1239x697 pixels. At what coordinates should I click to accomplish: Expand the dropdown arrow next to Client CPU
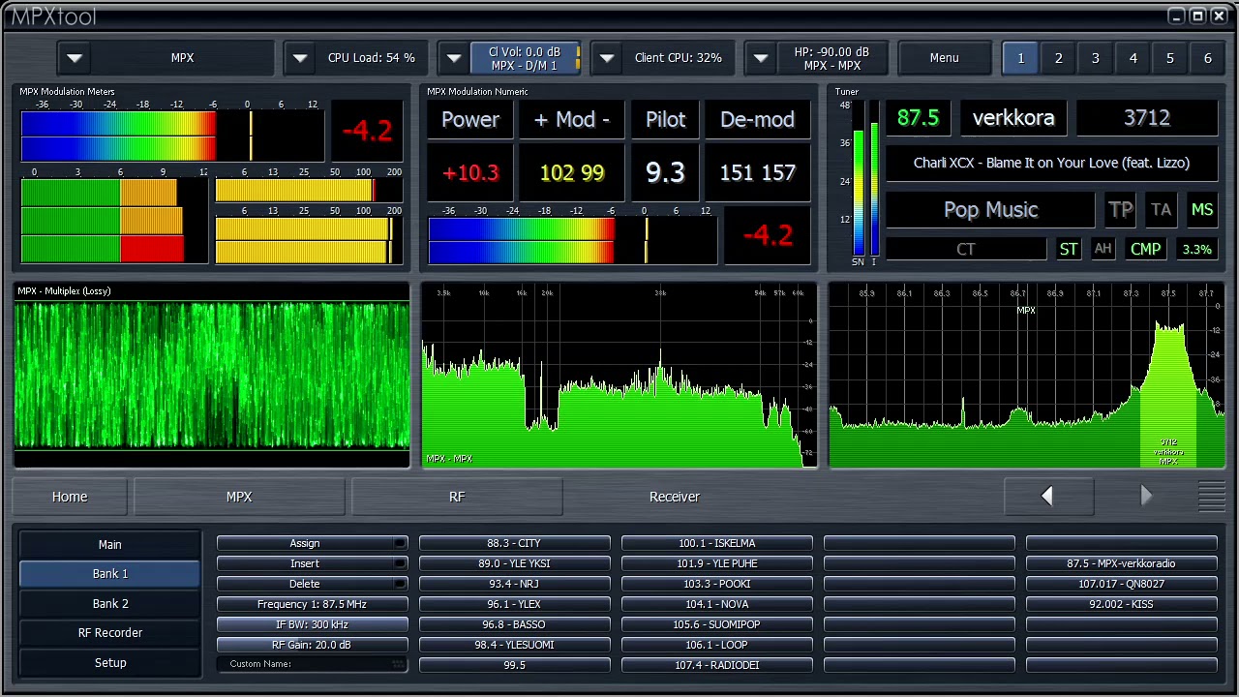click(x=607, y=58)
